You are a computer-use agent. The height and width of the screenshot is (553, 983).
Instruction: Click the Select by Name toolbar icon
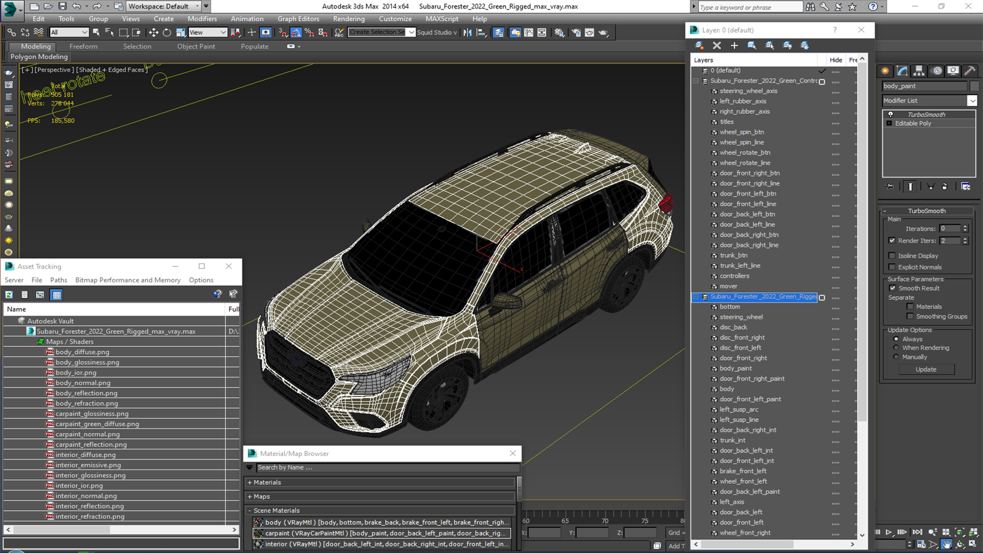coord(109,32)
